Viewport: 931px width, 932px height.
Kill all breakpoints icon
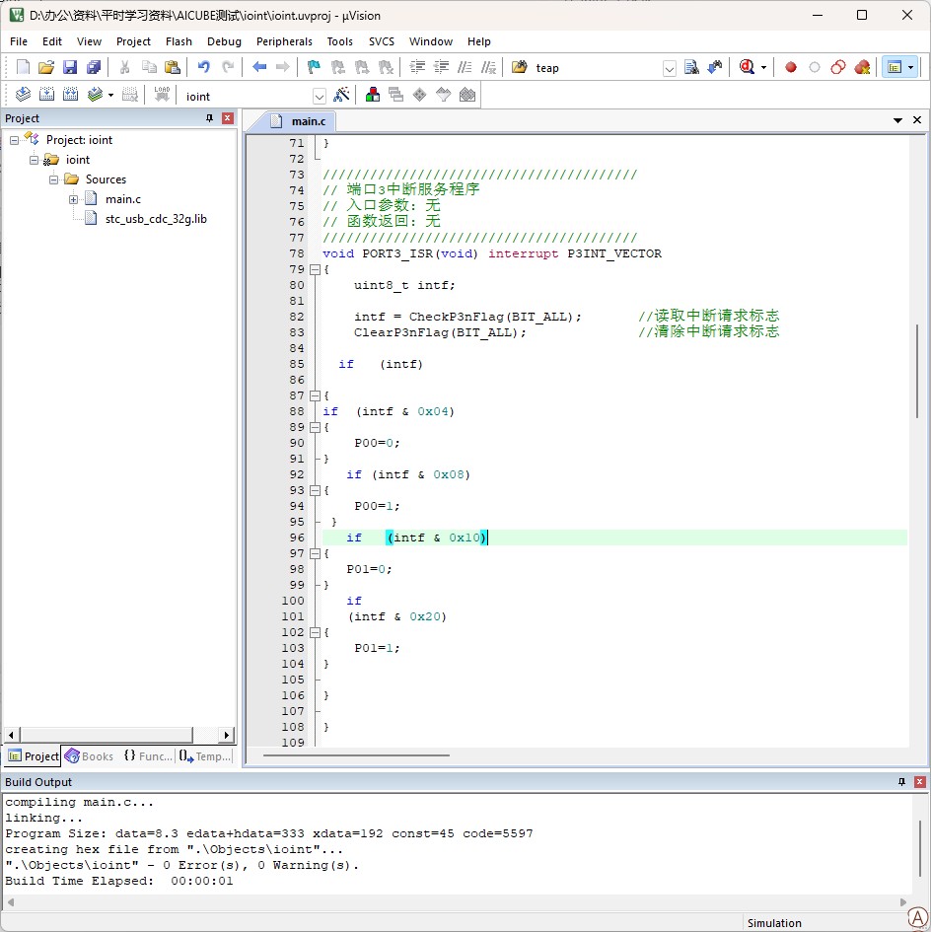pyautogui.click(x=862, y=67)
